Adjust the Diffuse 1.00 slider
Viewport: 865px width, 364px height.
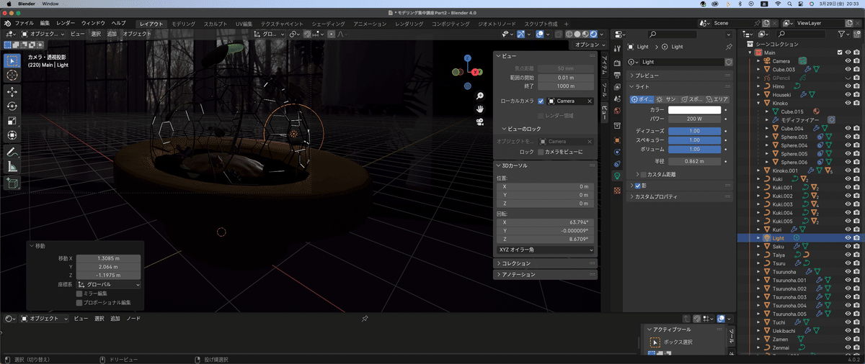[695, 131]
